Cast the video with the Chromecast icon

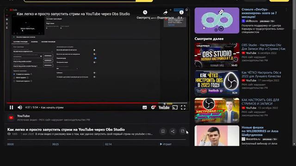point(175,107)
